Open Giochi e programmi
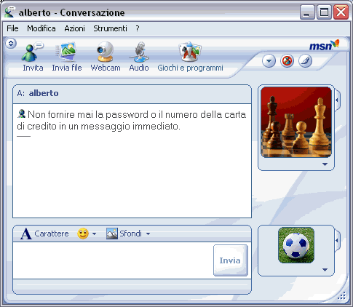The width and height of the screenshot is (353, 307). (x=190, y=52)
